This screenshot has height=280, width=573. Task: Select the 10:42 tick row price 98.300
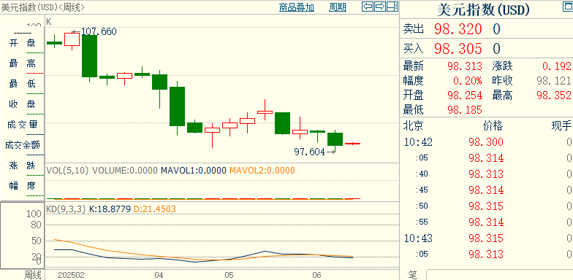[486, 141]
